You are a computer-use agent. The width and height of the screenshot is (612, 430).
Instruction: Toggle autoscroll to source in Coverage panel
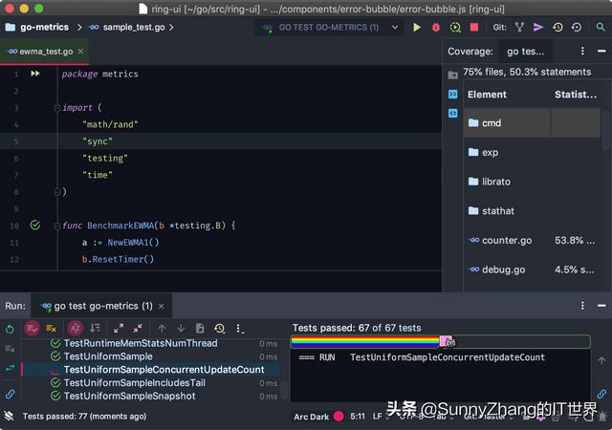452,113
